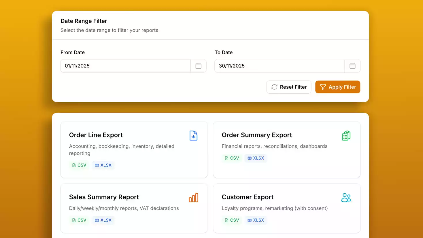
Task: Download Order Summary Export as XLSX
Action: pyautogui.click(x=256, y=158)
